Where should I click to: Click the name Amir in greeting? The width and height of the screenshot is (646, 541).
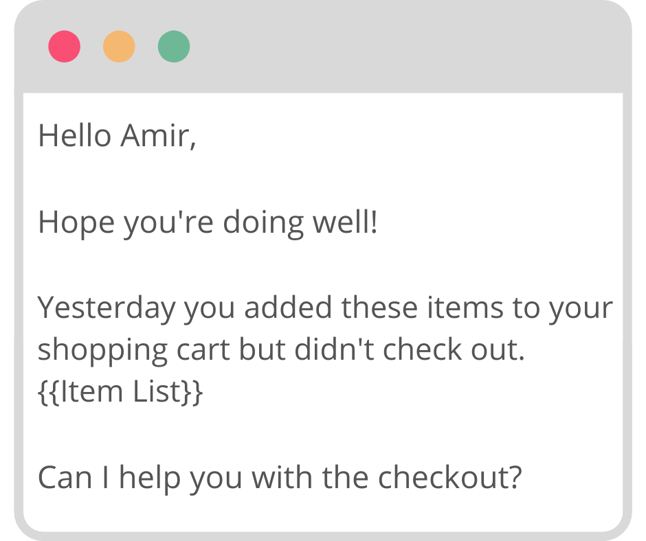coord(158,136)
